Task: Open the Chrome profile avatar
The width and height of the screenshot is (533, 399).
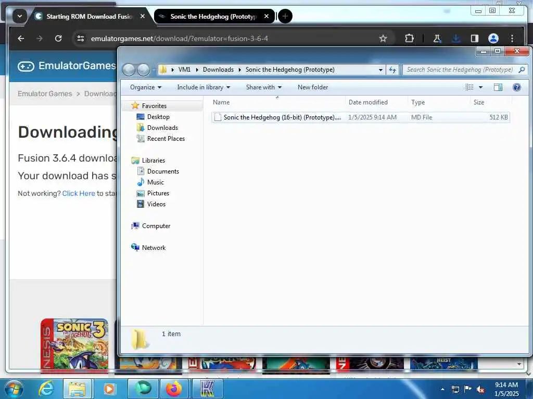Action: pyautogui.click(x=493, y=38)
